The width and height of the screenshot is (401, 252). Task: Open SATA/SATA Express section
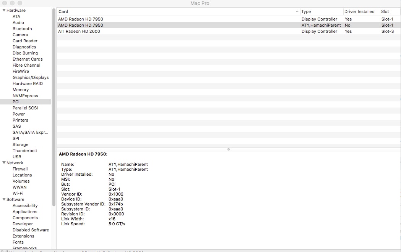tap(31, 132)
